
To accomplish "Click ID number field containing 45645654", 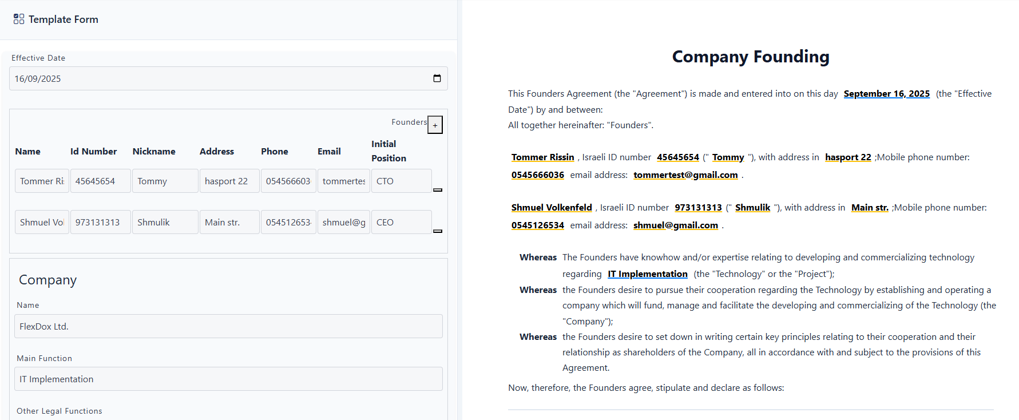I will tap(100, 181).
